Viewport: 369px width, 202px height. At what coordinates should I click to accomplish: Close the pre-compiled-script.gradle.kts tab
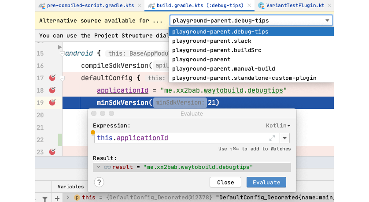[x=140, y=5]
